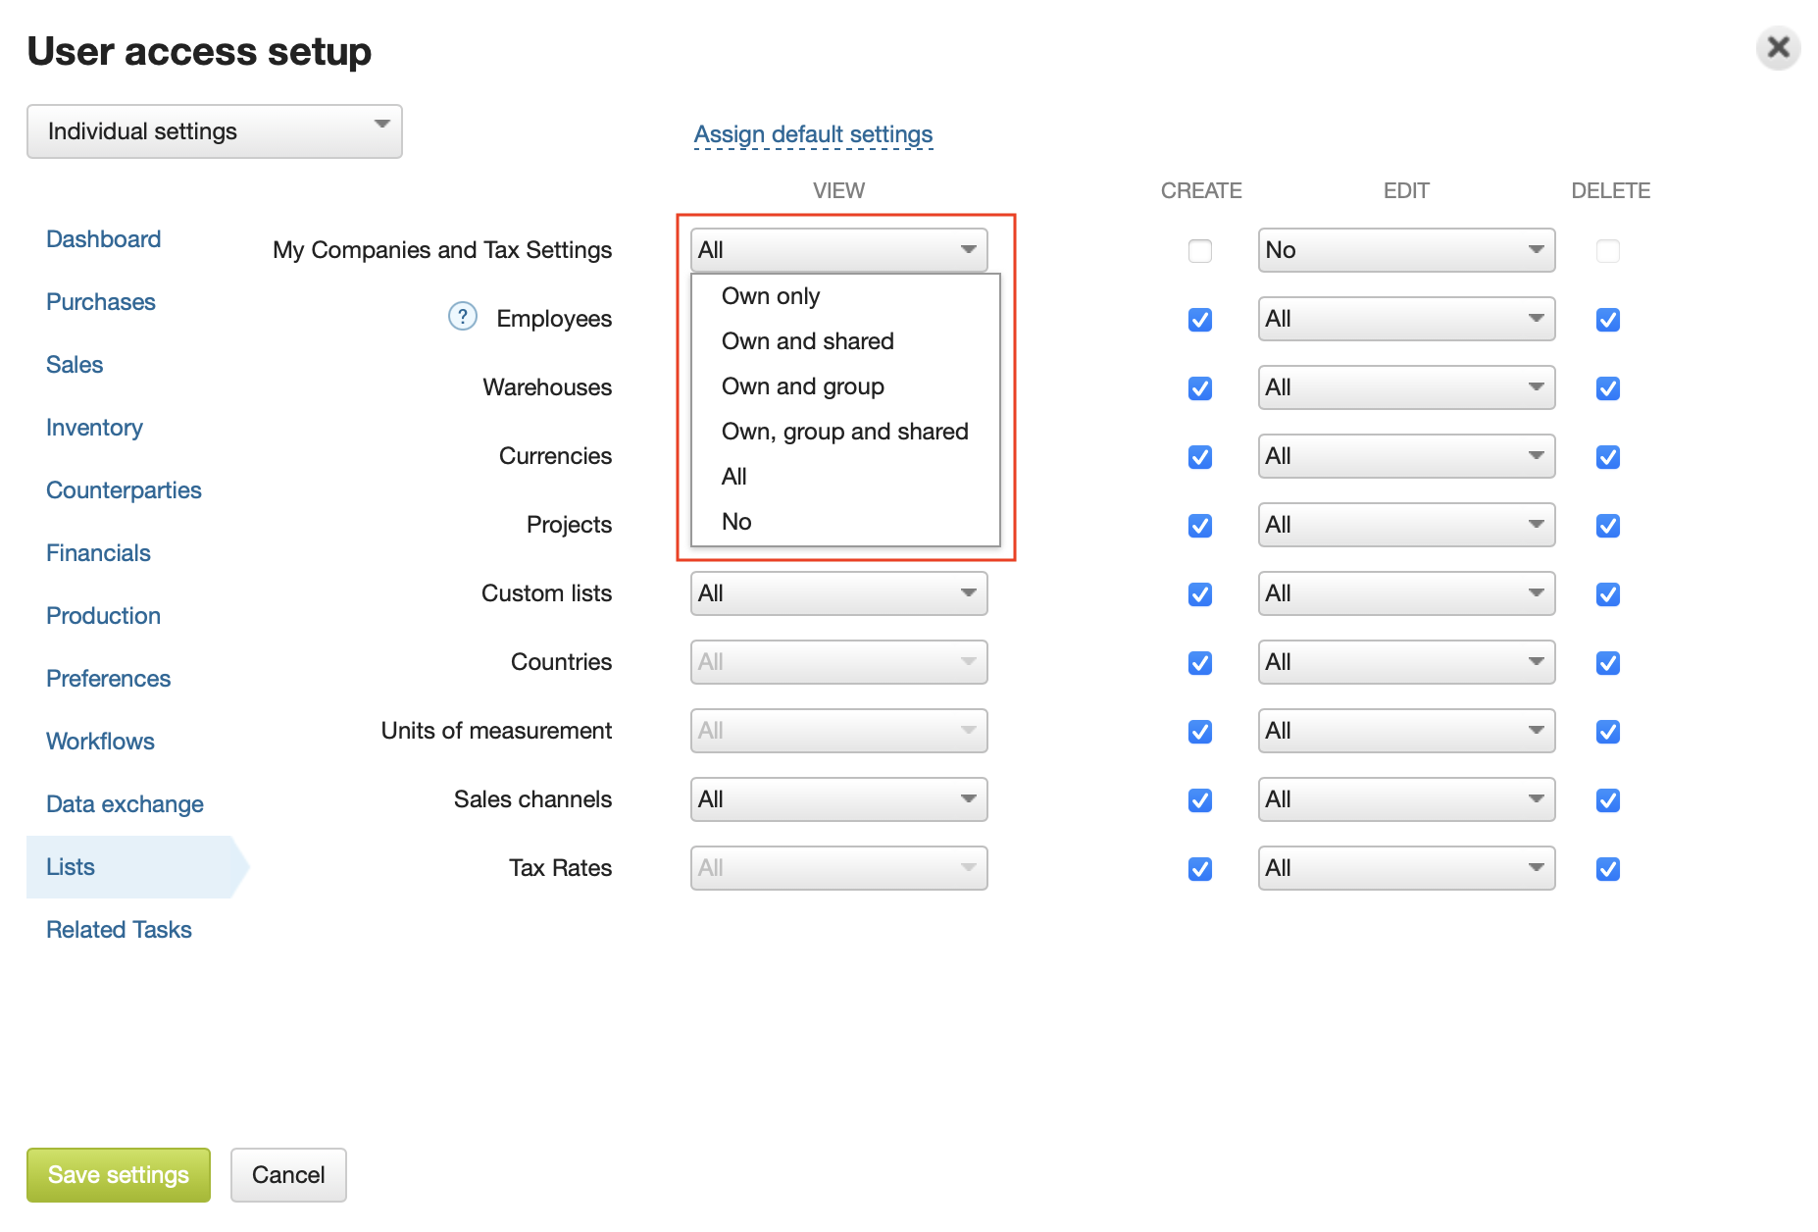Open Edit dropdown for Currencies

point(1406,456)
